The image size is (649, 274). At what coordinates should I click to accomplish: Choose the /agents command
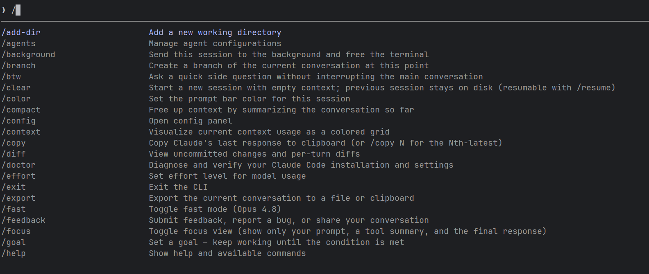[x=18, y=43]
